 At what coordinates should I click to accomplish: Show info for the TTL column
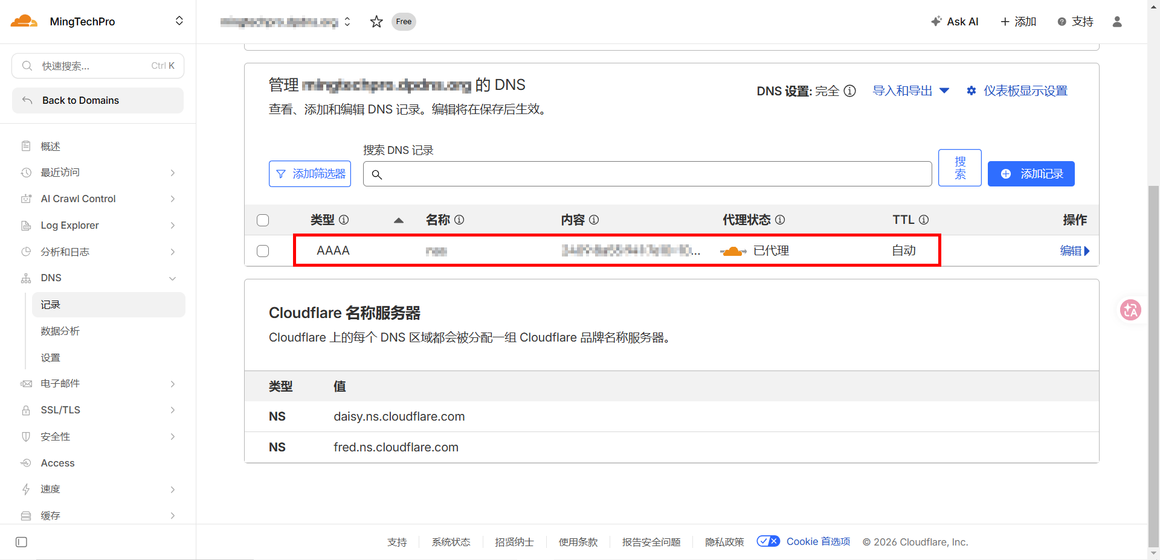pyautogui.click(x=924, y=220)
